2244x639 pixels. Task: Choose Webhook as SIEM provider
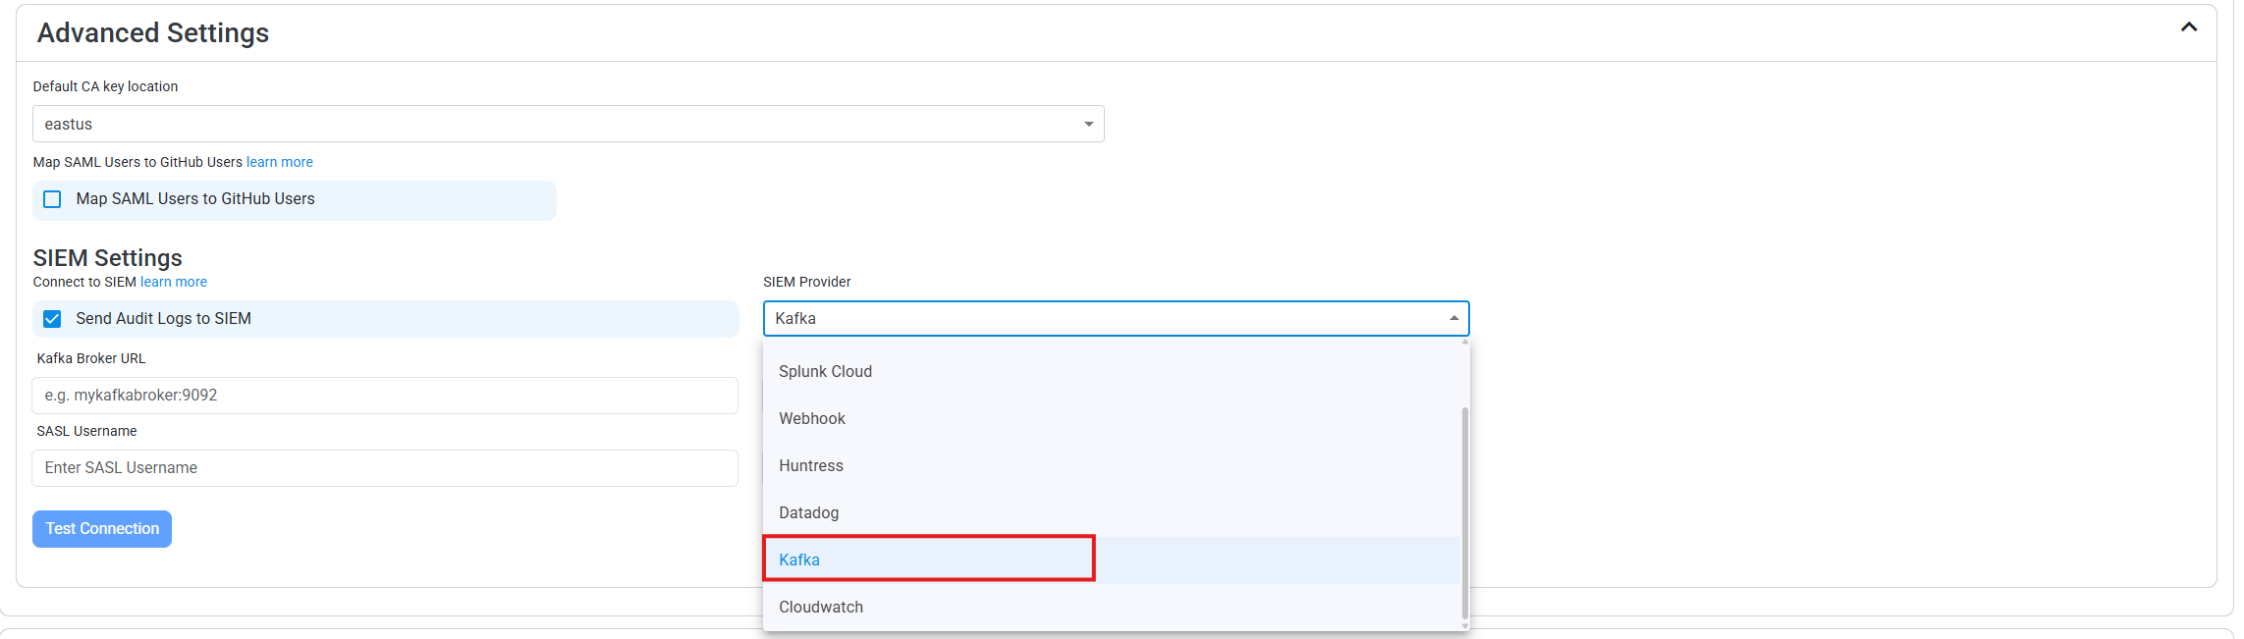click(x=812, y=419)
